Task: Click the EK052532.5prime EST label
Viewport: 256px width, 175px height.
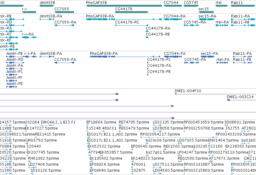Action: tap(104, 146)
